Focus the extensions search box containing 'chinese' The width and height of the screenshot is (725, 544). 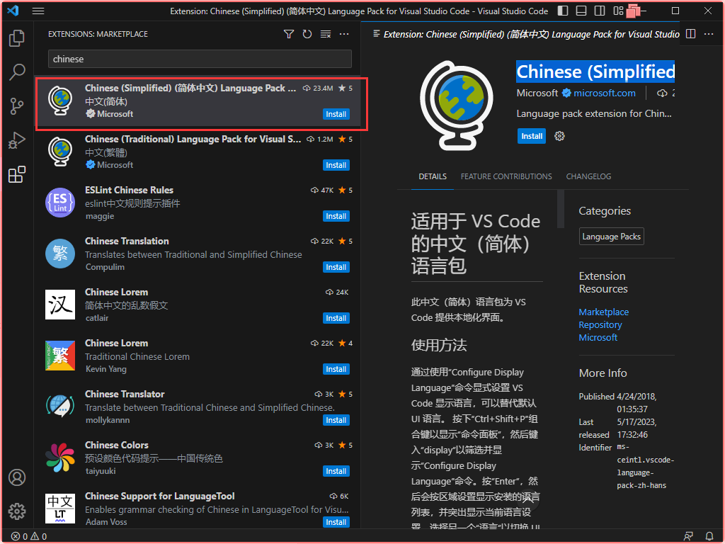click(200, 59)
